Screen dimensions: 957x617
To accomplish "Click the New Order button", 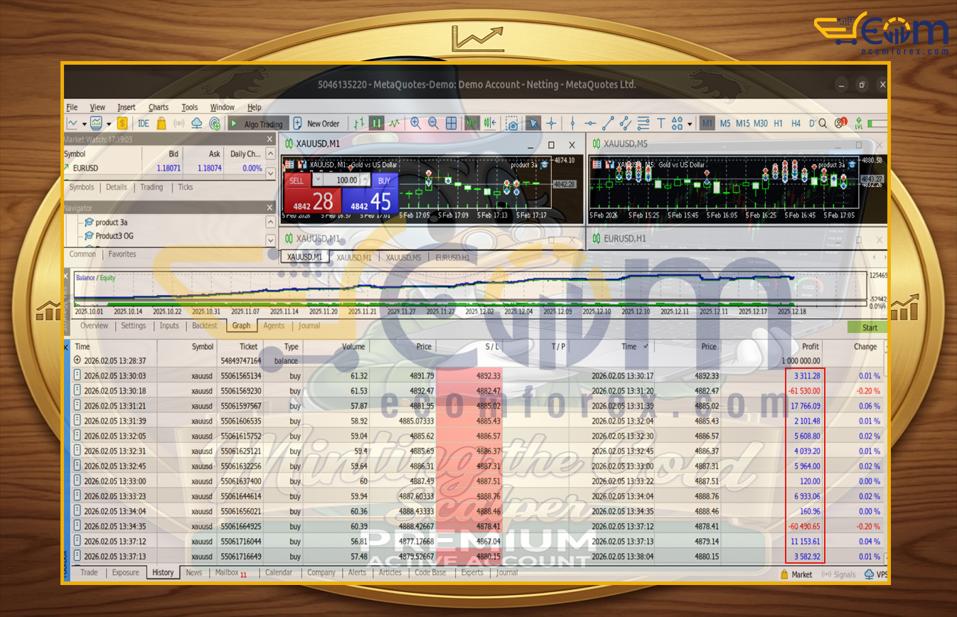I will click(x=317, y=123).
